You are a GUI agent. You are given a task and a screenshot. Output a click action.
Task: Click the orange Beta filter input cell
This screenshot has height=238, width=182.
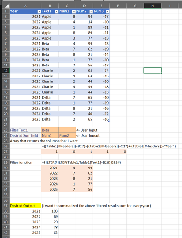tap(50, 130)
